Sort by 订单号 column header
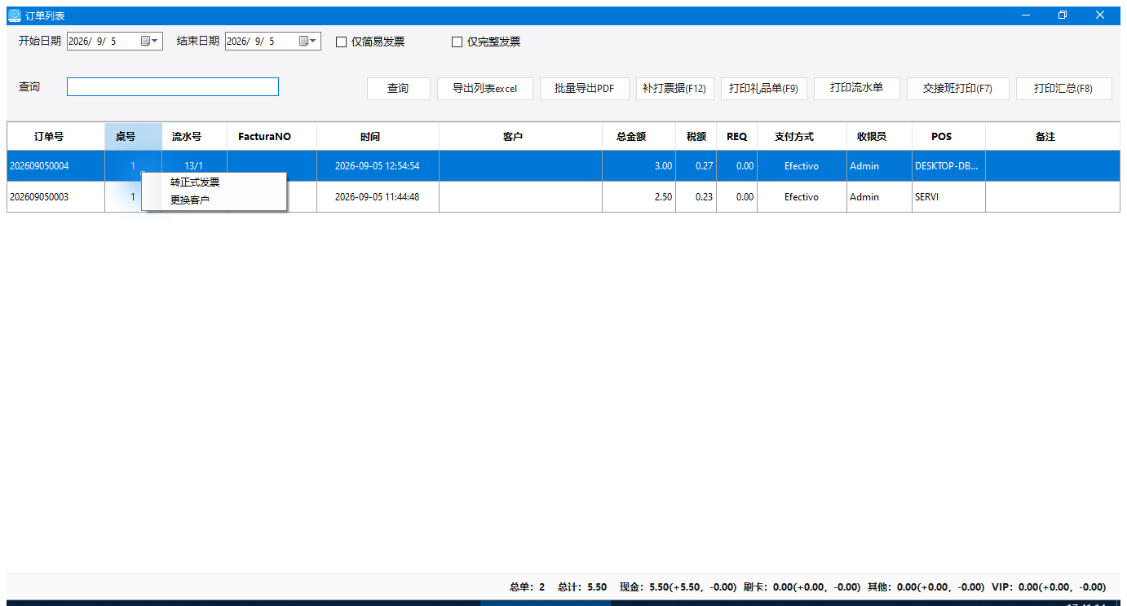 pyautogui.click(x=55, y=136)
